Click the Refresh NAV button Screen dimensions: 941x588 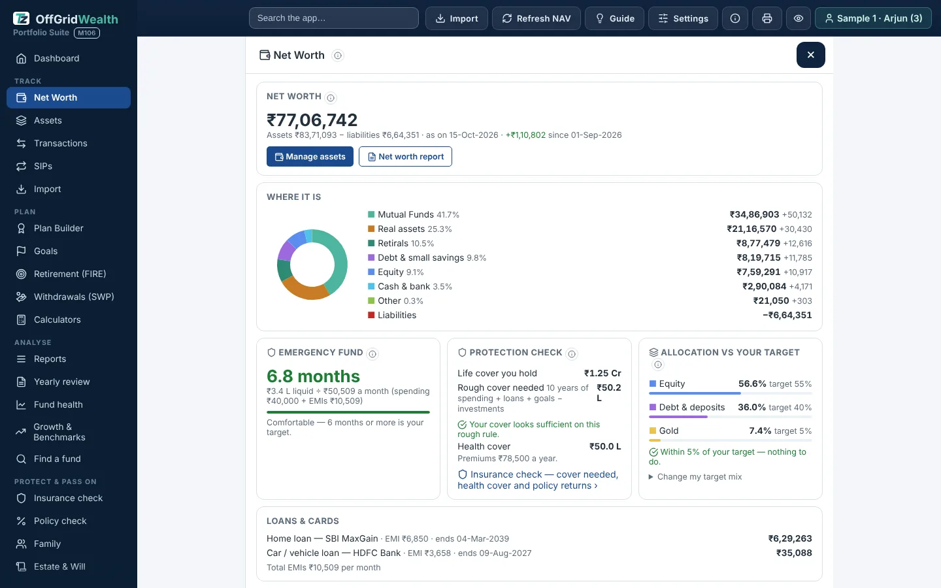click(x=536, y=18)
